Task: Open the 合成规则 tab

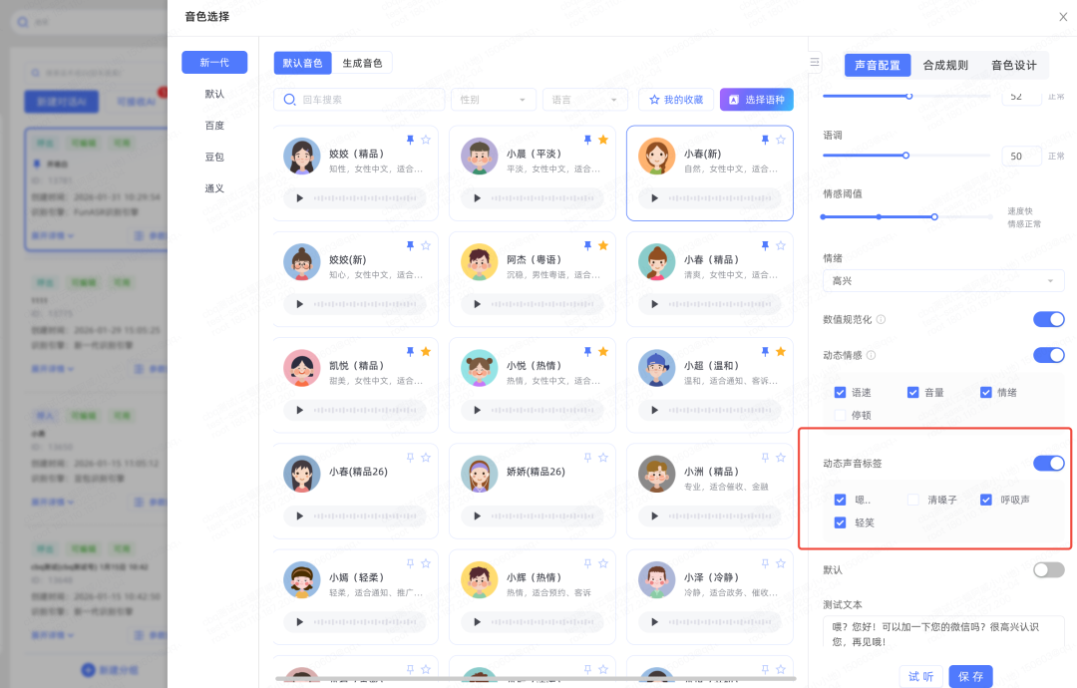Action: [x=944, y=65]
